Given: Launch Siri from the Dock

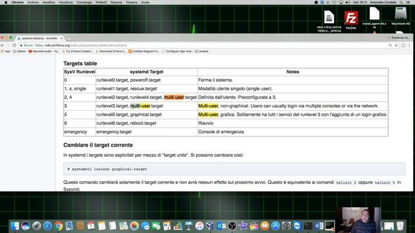Looking at the screenshot, I should click(x=26, y=226).
